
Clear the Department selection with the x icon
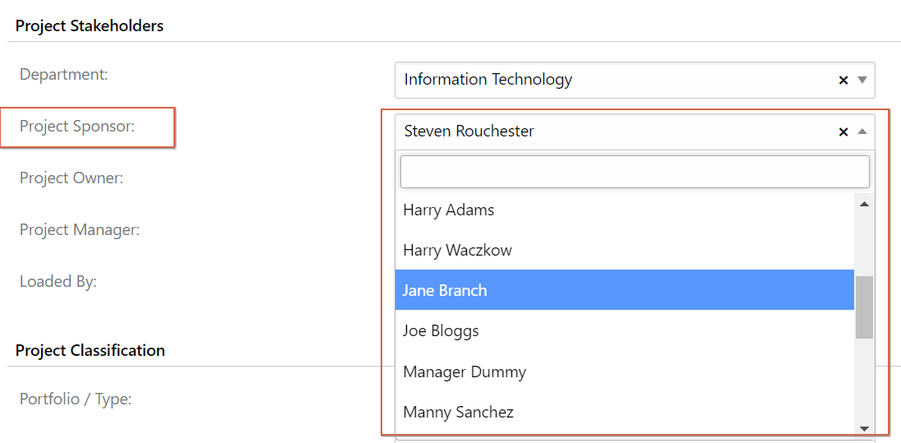tap(843, 81)
